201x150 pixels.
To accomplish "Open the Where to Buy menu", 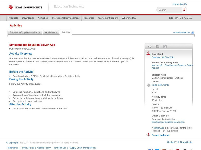I will click(129, 18).
